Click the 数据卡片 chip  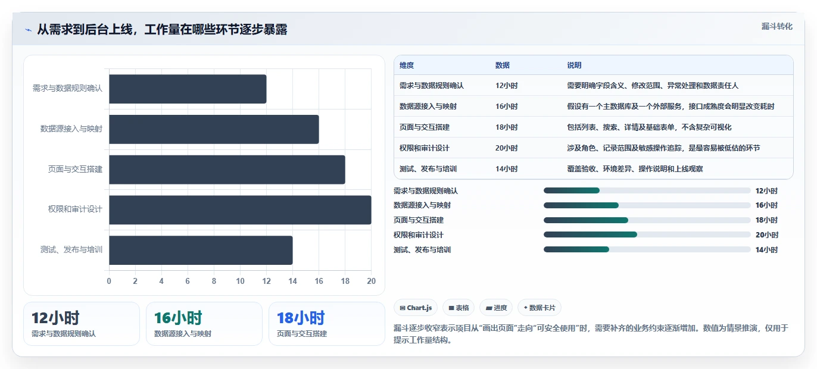point(539,308)
